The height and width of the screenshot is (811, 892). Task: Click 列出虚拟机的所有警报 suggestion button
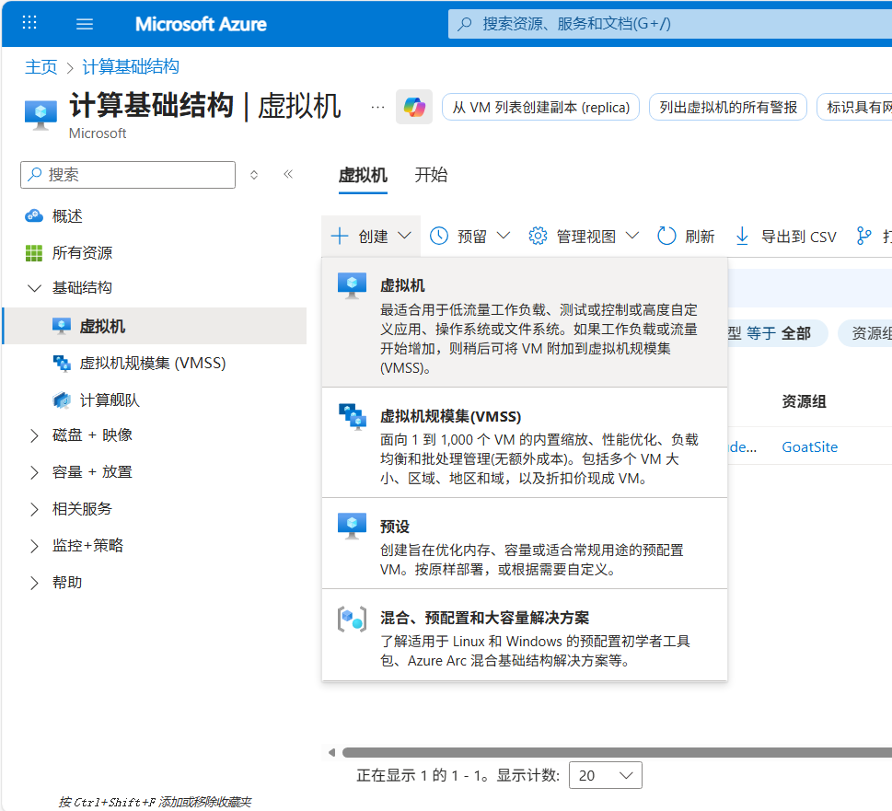tap(728, 108)
